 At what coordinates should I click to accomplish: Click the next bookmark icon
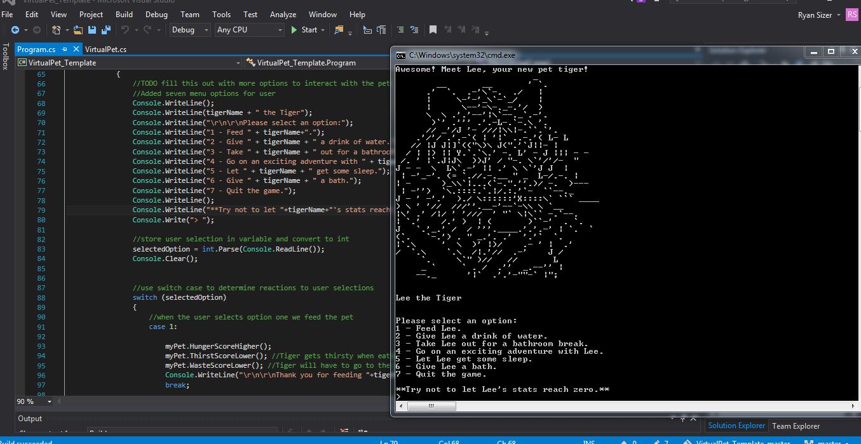(461, 29)
